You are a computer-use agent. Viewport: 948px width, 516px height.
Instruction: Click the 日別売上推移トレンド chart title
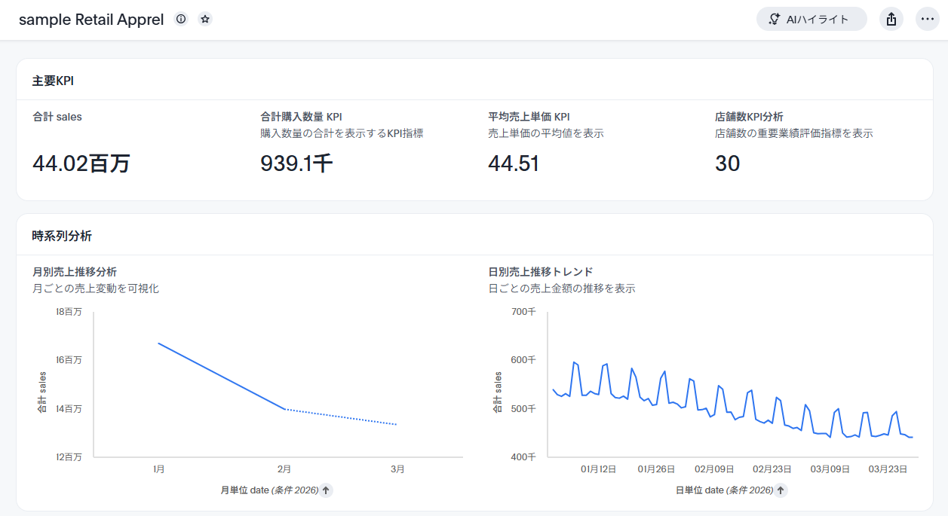[x=541, y=272]
